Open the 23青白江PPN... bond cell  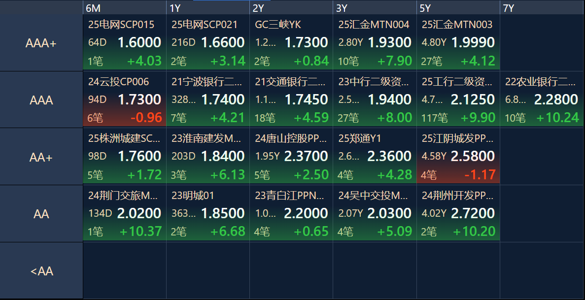pyautogui.click(x=291, y=213)
